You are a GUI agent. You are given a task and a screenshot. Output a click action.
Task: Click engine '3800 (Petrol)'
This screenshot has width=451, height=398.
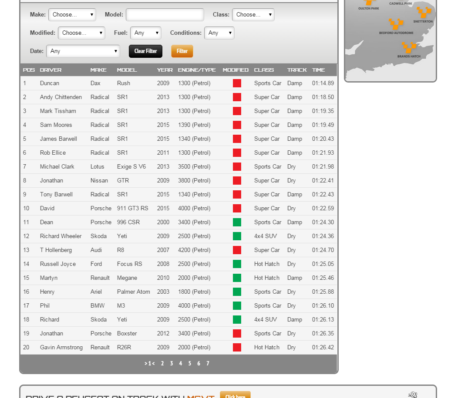pos(194,181)
